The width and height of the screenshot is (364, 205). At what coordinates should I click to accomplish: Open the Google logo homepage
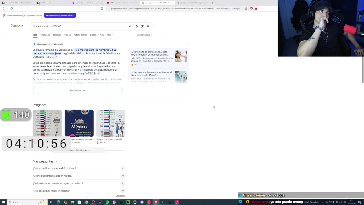click(17, 26)
